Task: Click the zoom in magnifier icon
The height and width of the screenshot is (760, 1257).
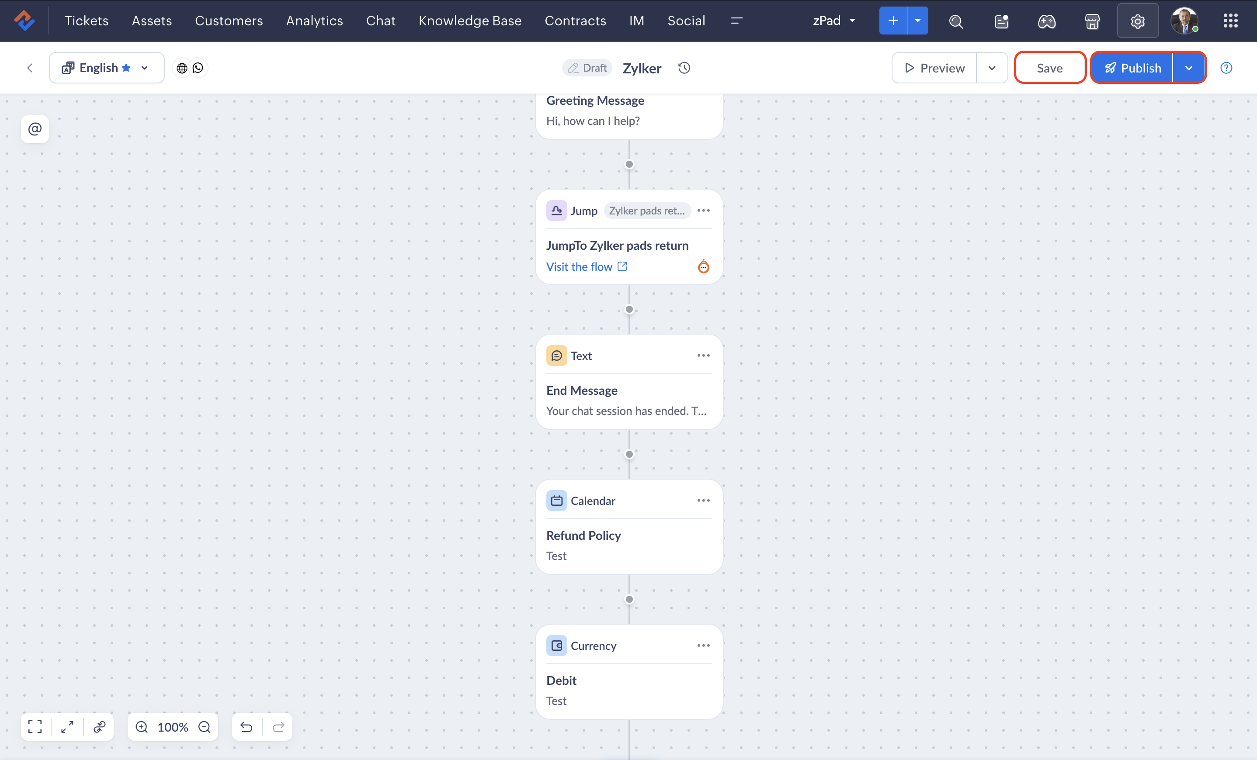Action: (141, 727)
